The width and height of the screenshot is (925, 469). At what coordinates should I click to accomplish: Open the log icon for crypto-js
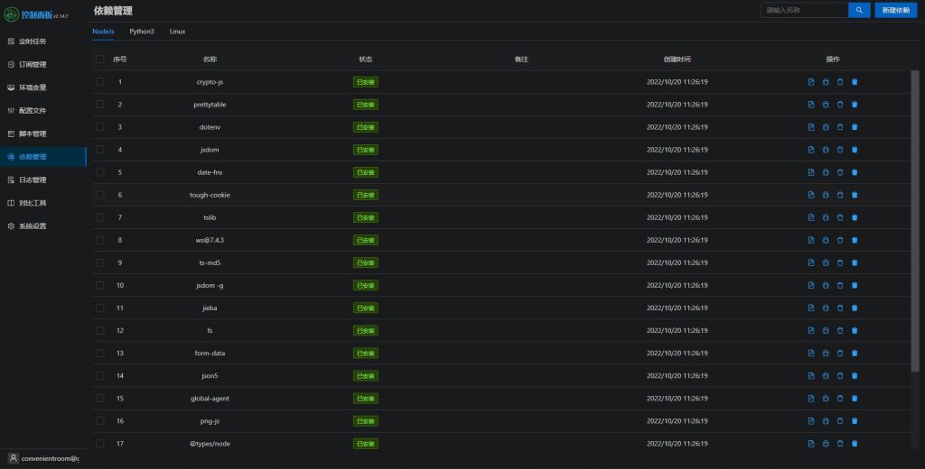tap(811, 82)
